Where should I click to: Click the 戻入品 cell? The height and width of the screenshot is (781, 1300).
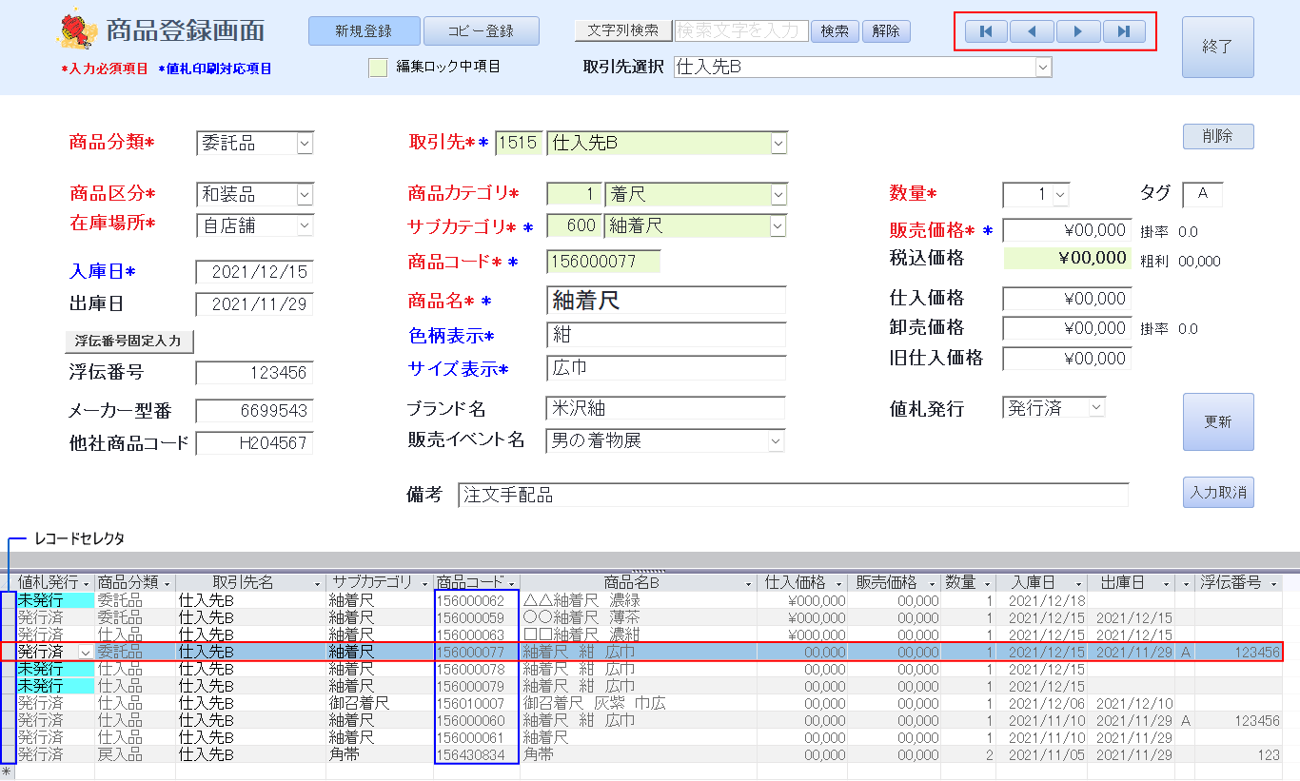134,755
